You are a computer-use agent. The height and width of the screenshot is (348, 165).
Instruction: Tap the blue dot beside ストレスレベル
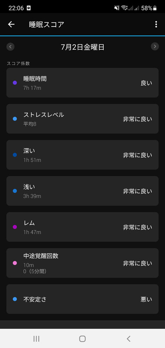pyautogui.click(x=15, y=119)
